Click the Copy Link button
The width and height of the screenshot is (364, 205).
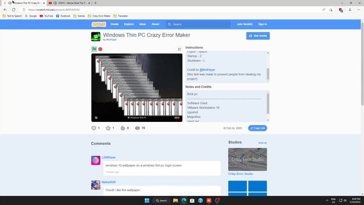258,128
